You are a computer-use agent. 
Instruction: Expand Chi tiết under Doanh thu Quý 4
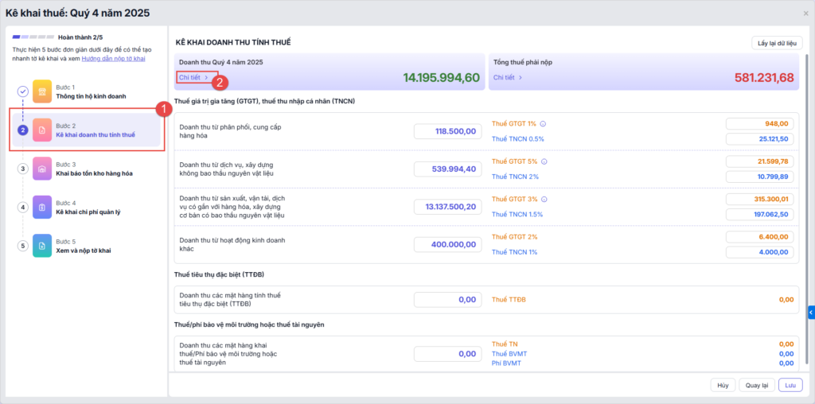click(193, 77)
